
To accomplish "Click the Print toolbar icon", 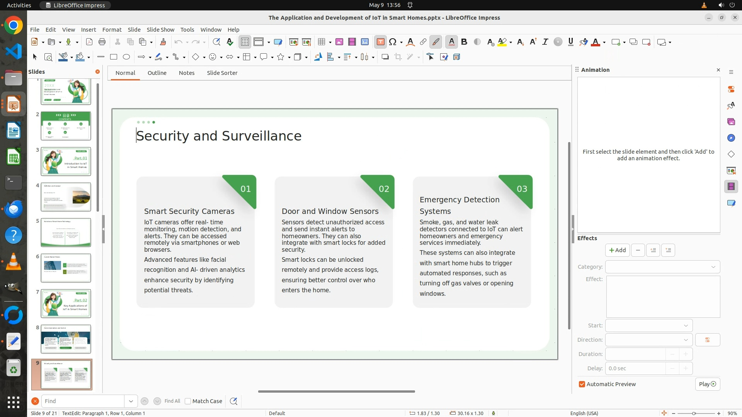I will point(102,42).
